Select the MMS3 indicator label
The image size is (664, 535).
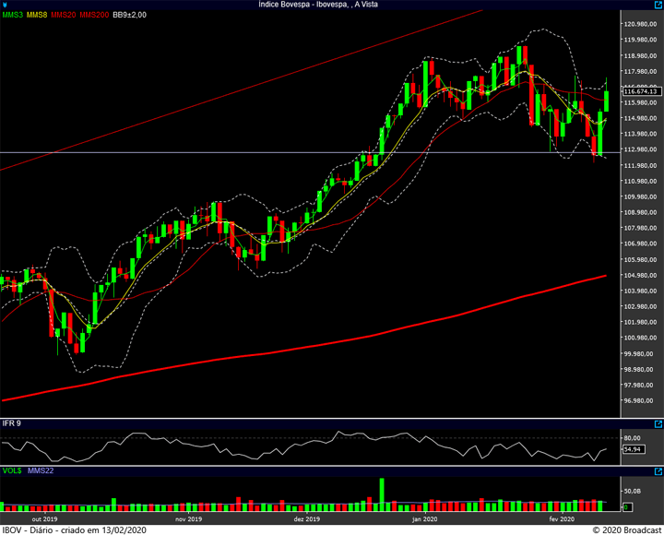(13, 16)
